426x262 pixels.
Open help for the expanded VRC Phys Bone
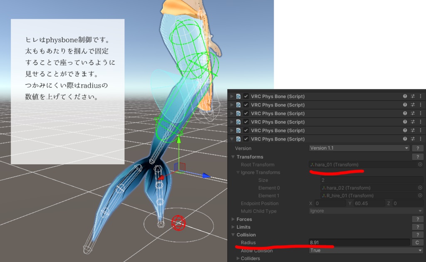[x=405, y=139]
